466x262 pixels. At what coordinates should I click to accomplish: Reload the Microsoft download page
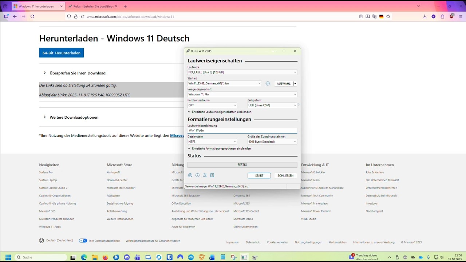[x=32, y=16]
